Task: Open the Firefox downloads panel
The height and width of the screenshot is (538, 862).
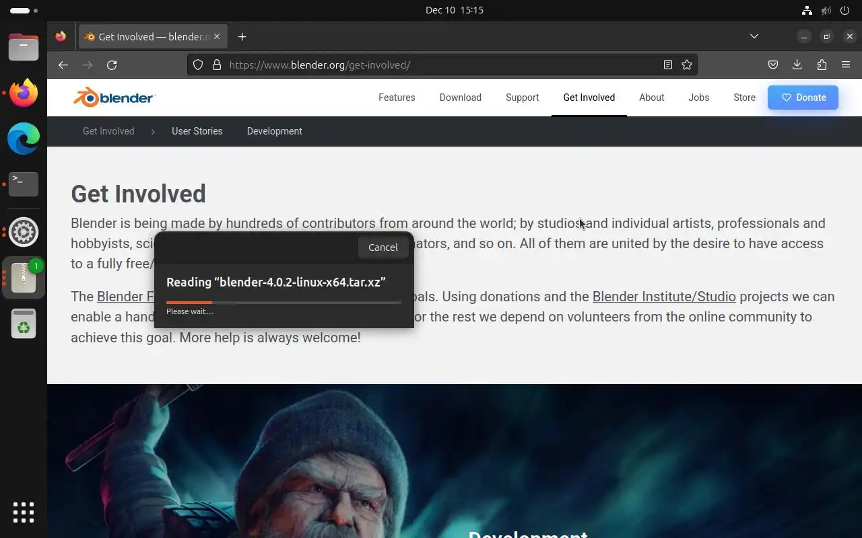Action: click(x=797, y=65)
